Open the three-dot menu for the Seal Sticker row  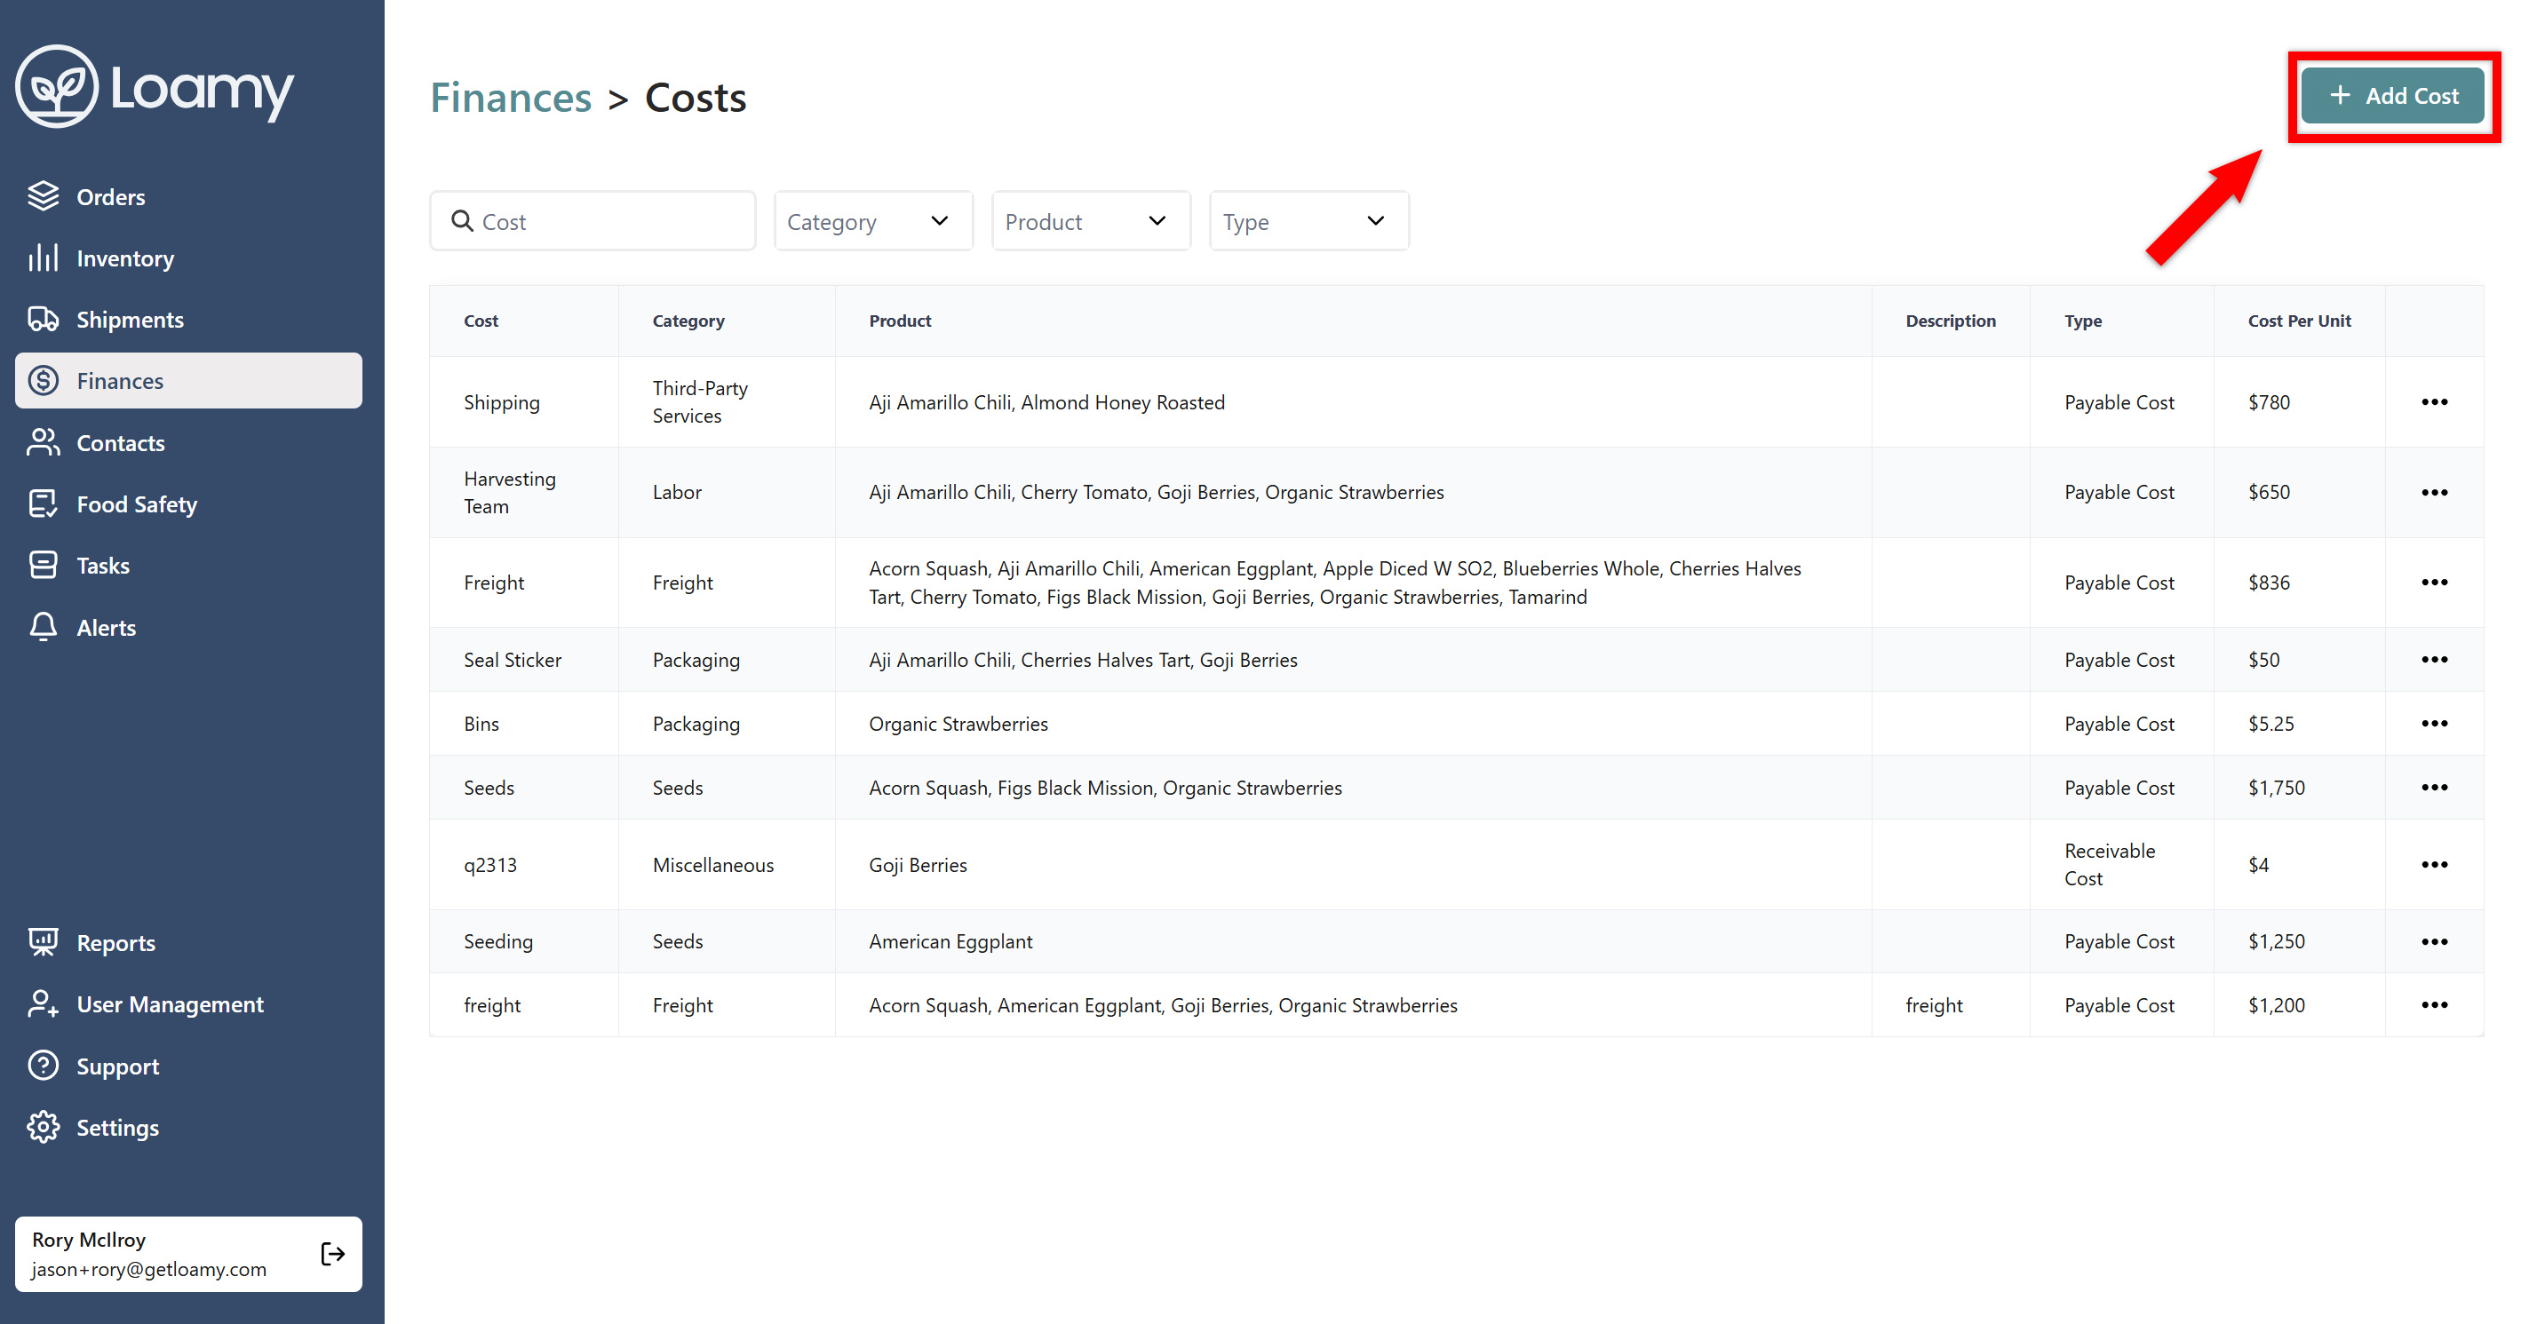[2434, 660]
